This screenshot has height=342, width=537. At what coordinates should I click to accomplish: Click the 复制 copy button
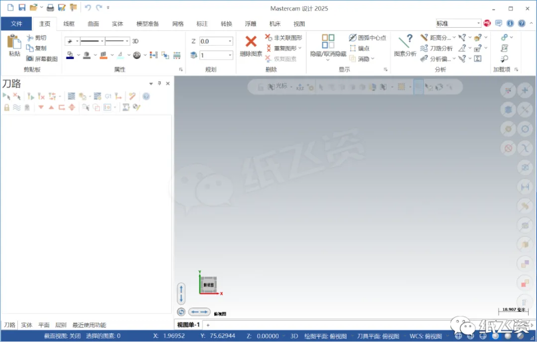point(37,48)
